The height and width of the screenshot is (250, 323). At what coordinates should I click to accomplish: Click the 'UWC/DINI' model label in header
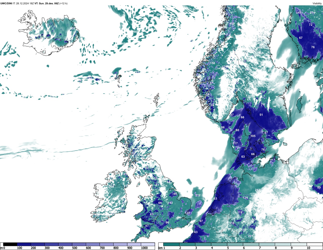[x=6, y=3]
